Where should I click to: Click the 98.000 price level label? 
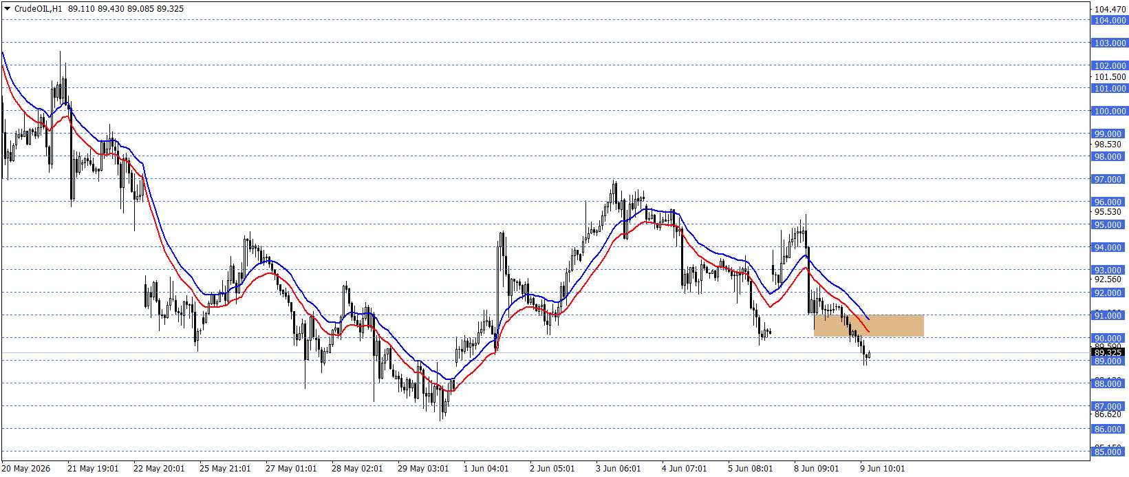tap(1110, 157)
